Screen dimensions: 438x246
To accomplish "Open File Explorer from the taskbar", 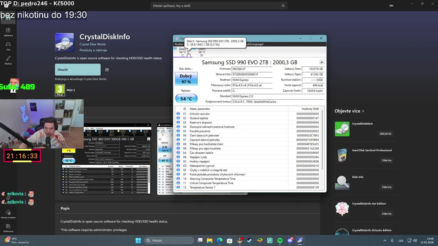I will tap(210, 241).
